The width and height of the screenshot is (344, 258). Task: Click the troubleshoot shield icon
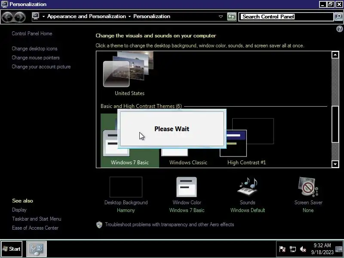point(99,224)
